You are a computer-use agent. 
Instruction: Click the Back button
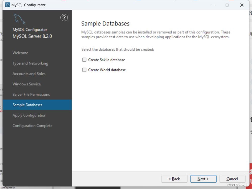point(174,179)
